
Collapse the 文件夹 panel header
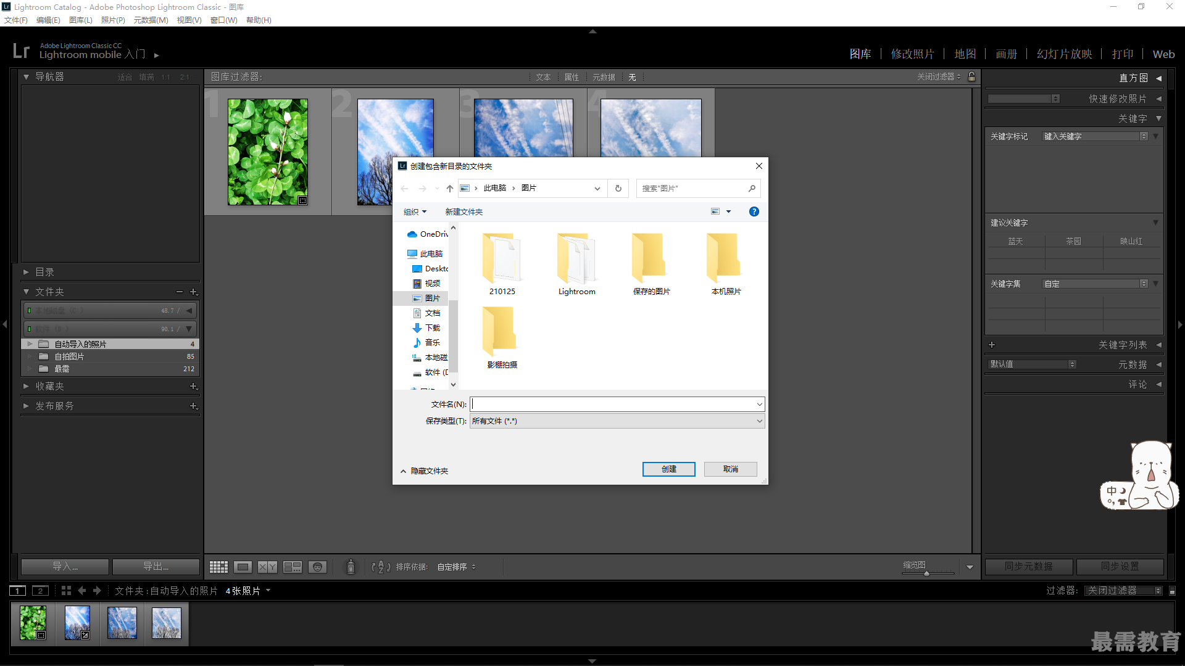point(27,292)
